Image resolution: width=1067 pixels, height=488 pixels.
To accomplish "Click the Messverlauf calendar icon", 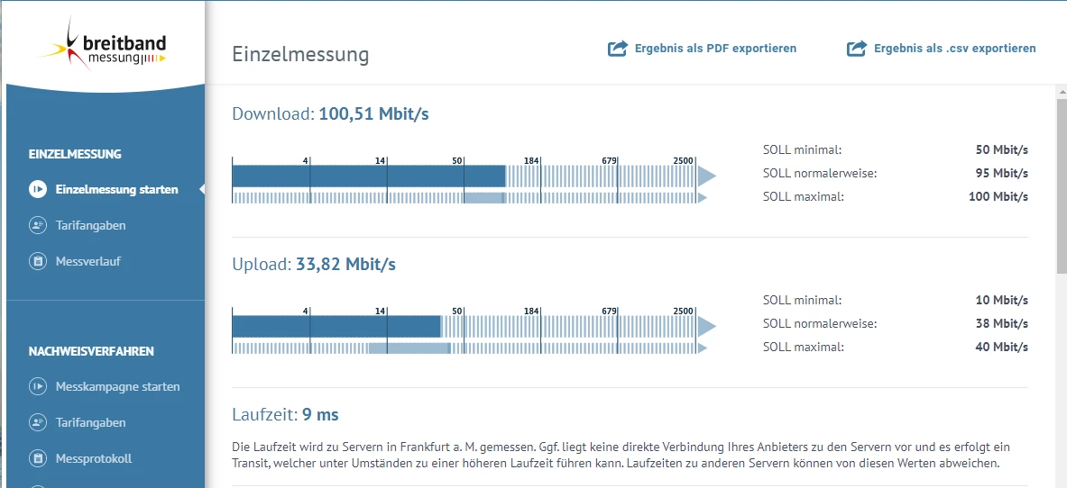I will [38, 261].
